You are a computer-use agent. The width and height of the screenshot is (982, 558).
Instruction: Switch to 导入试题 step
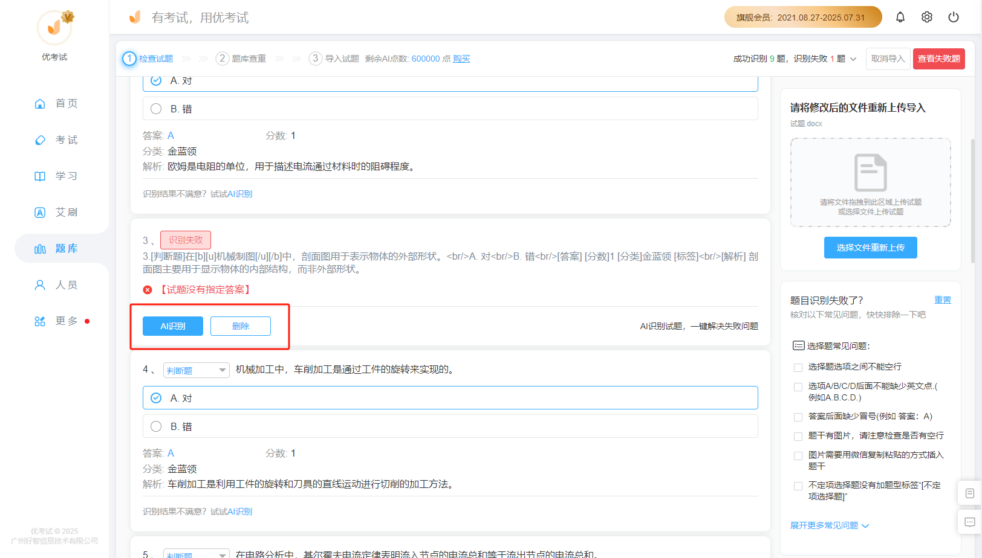pos(342,59)
